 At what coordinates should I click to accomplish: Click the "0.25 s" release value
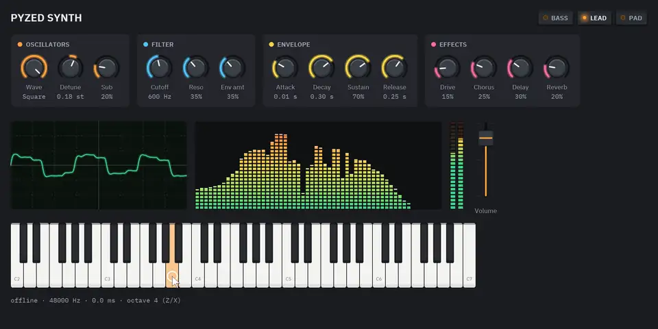[x=395, y=97]
